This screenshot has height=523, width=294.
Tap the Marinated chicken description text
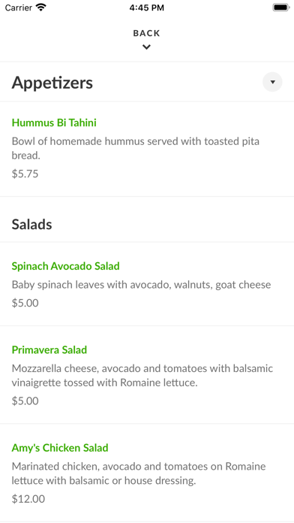coord(139,473)
